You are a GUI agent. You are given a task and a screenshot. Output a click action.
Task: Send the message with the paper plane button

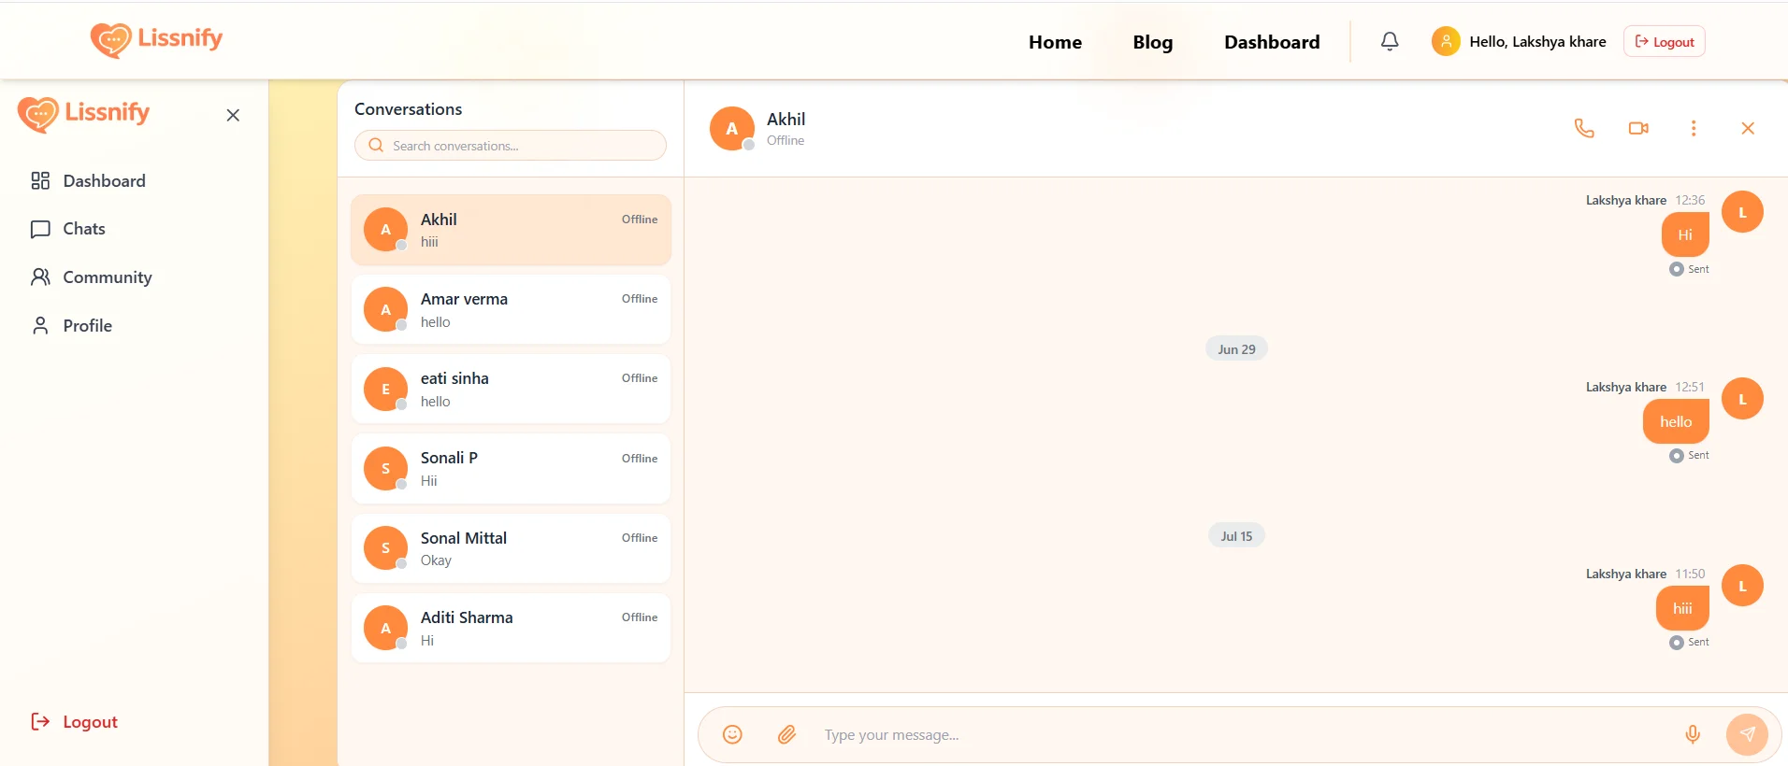(x=1747, y=734)
